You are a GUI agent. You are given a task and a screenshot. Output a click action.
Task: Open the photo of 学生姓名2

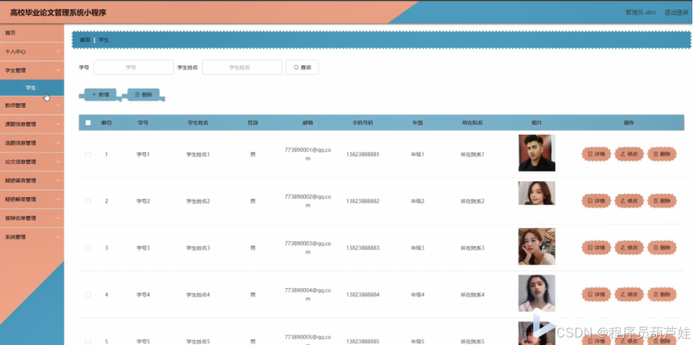536,193
